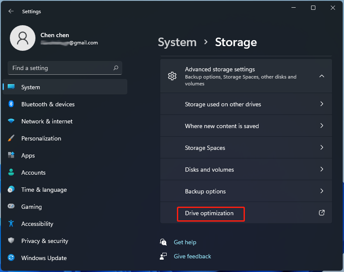Open Backup options
Image resolution: width=344 pixels, height=272 pixels.
tap(246, 191)
